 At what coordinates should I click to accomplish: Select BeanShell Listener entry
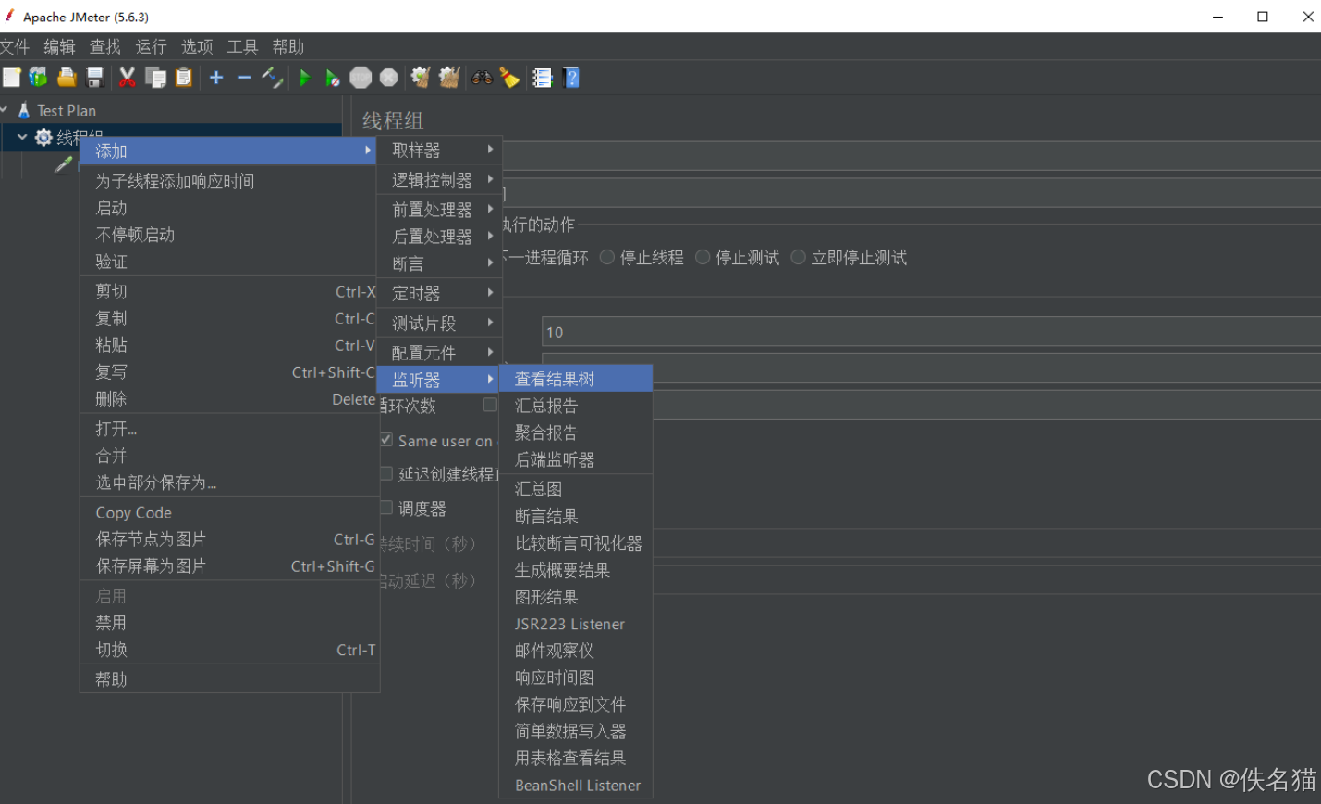coord(576,785)
